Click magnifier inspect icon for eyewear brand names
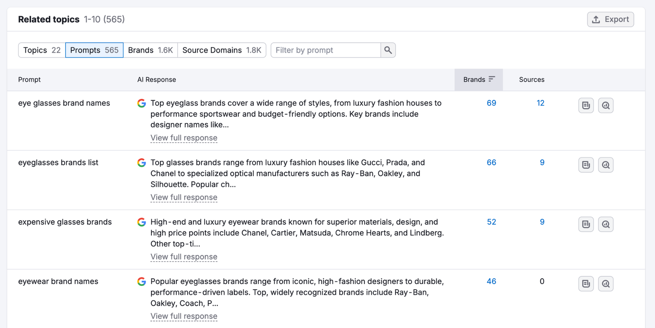The width and height of the screenshot is (655, 328). click(x=605, y=284)
